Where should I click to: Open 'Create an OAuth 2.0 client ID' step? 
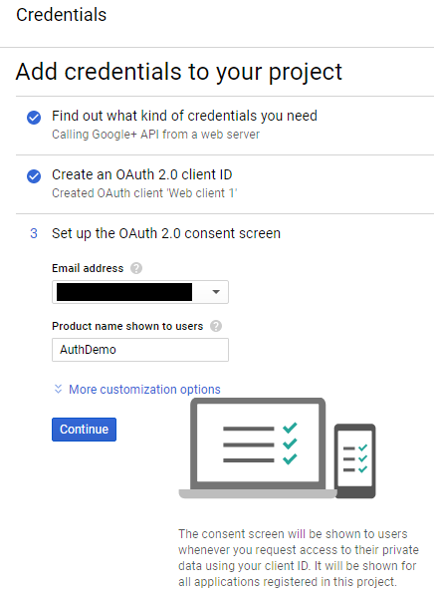(x=141, y=174)
